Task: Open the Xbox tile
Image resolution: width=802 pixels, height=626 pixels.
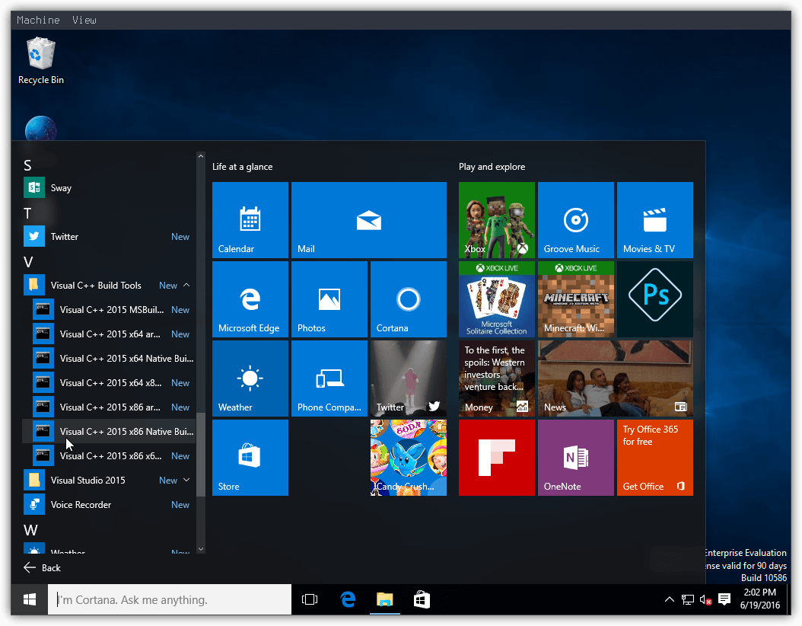Action: pos(497,219)
